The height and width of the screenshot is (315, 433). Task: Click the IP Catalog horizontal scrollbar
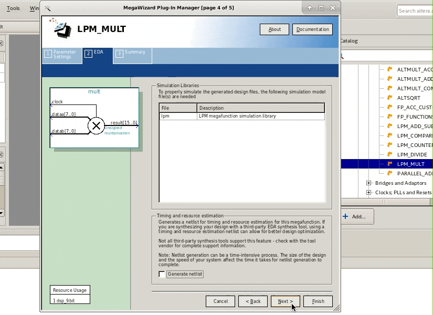coord(386,202)
